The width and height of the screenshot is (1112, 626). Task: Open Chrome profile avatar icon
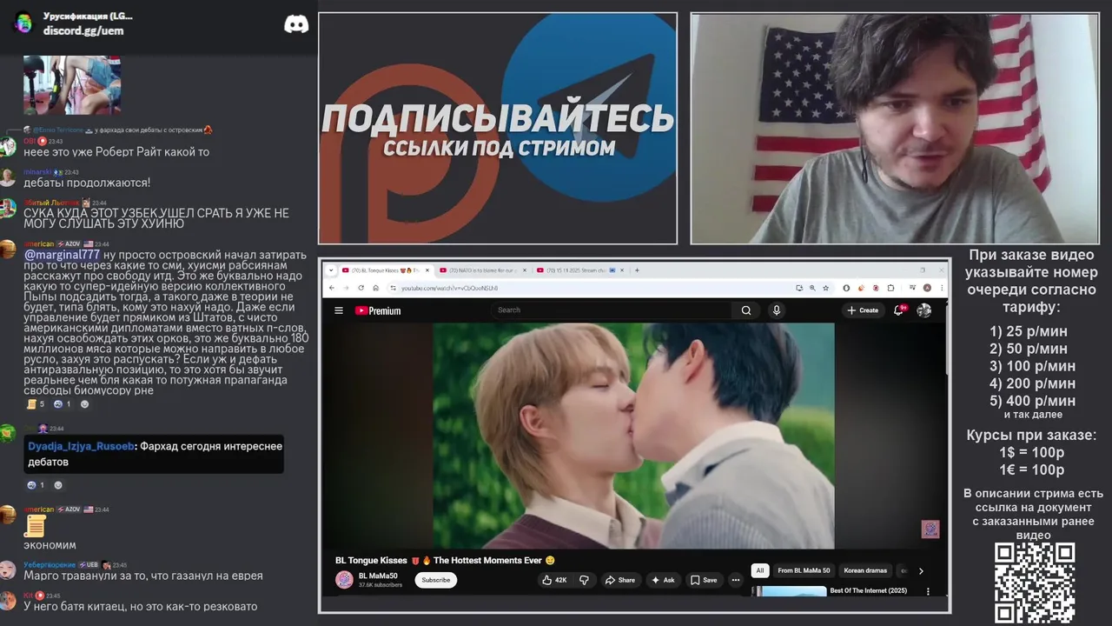[x=927, y=288]
